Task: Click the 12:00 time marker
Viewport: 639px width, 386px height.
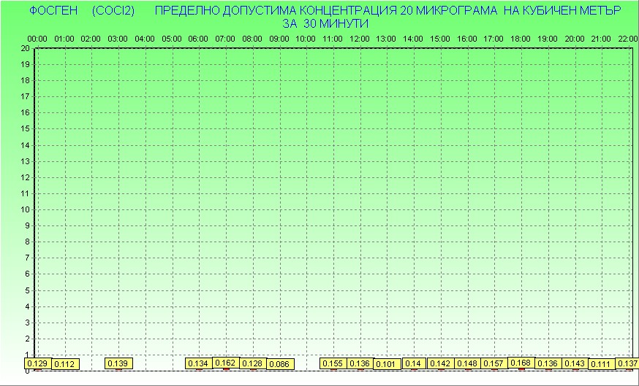Action: tap(360, 39)
